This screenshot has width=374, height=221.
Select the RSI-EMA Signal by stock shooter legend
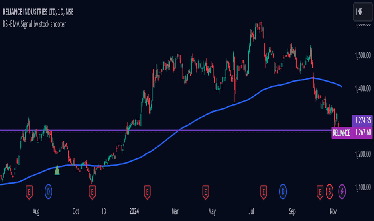tap(34, 24)
